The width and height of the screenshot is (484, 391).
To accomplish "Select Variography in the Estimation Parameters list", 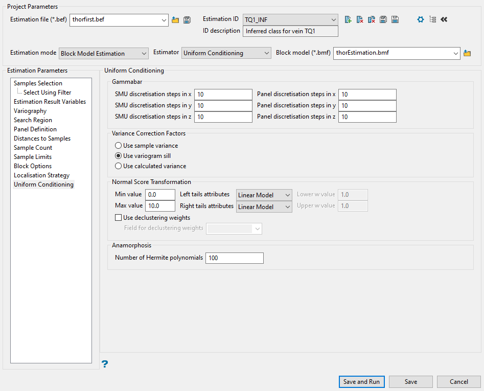I will click(30, 111).
